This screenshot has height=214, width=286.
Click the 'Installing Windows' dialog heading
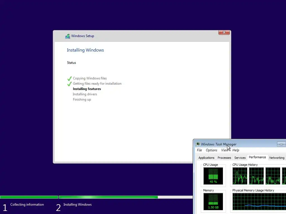pyautogui.click(x=85, y=50)
